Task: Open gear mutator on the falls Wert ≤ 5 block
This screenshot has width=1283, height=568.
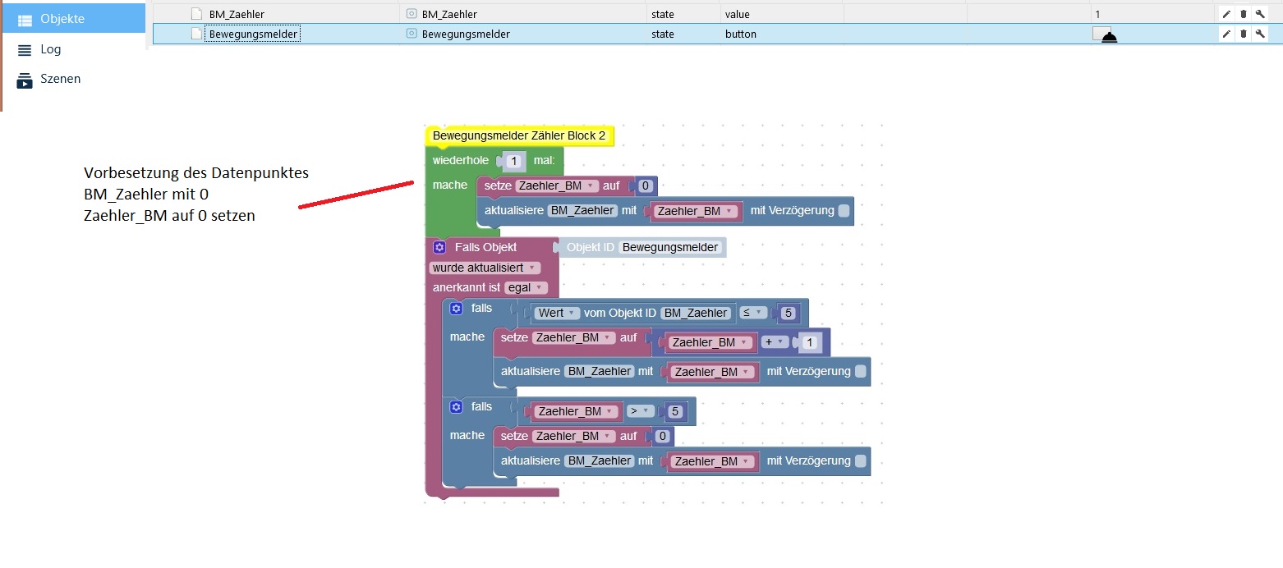Action: (457, 308)
